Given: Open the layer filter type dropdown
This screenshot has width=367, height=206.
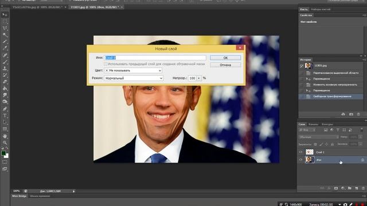Looking at the screenshot, I should point(307,130).
